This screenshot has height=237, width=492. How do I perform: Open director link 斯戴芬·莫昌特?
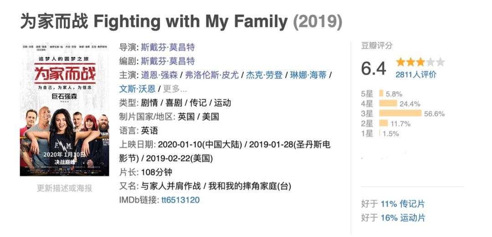click(x=168, y=47)
